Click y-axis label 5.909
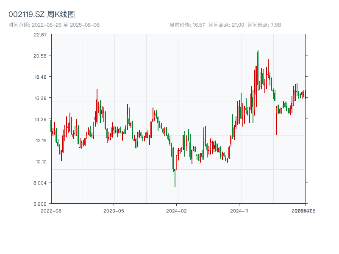This screenshot has height=254, width=339. 40,204
